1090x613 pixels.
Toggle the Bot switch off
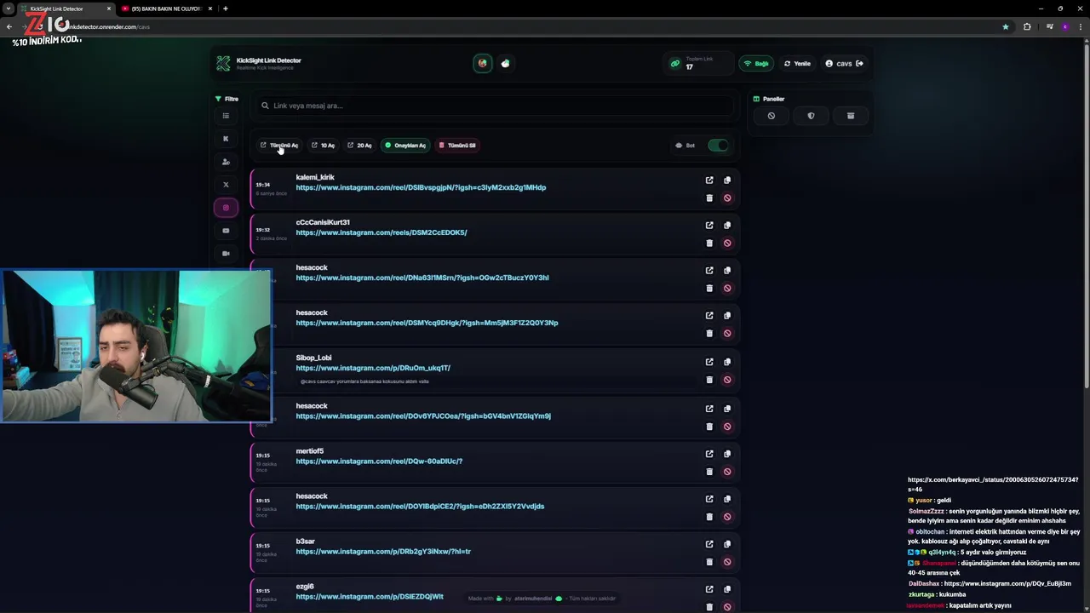(718, 146)
